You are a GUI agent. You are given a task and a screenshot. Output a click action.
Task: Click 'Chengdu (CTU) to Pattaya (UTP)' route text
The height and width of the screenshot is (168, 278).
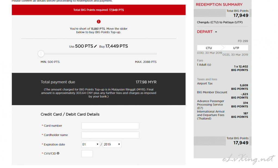tap(220, 22)
